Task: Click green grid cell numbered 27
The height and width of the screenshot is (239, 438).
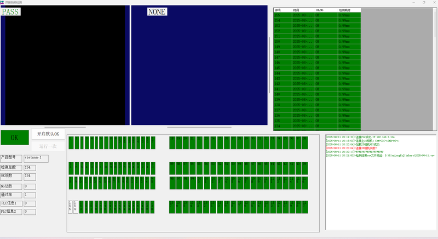Action: [234, 143]
